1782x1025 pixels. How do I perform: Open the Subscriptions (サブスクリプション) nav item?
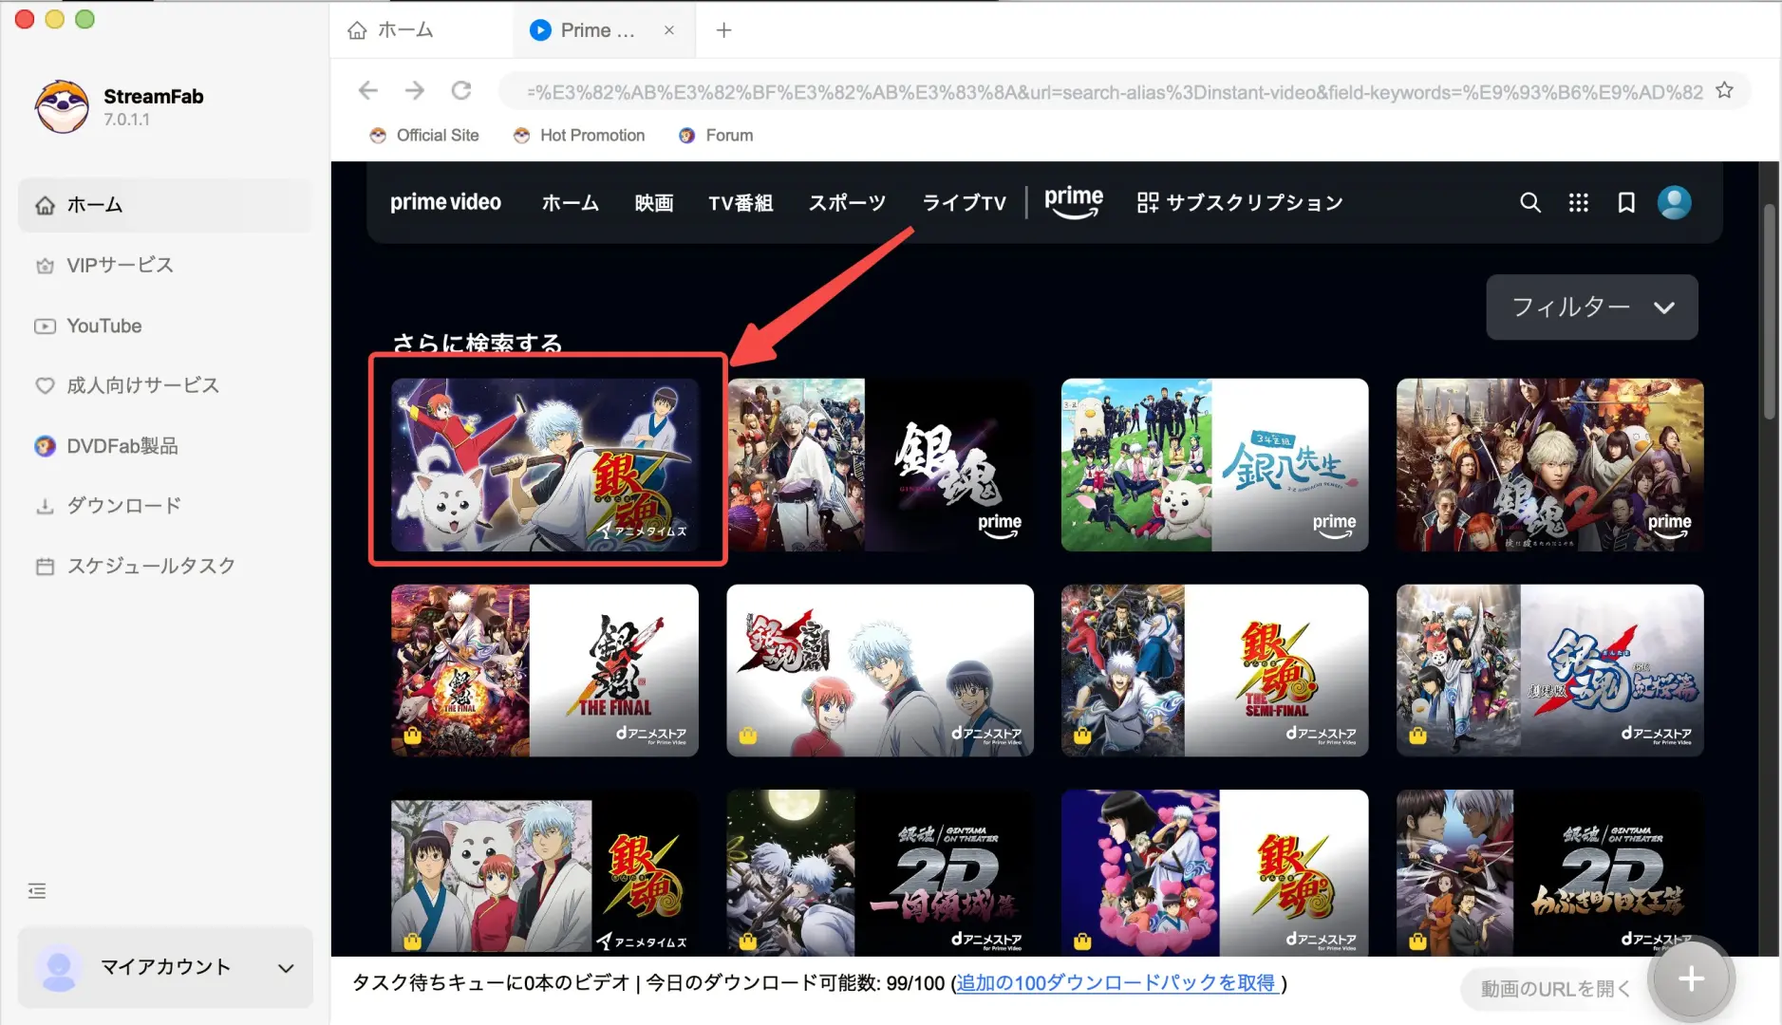click(1240, 203)
